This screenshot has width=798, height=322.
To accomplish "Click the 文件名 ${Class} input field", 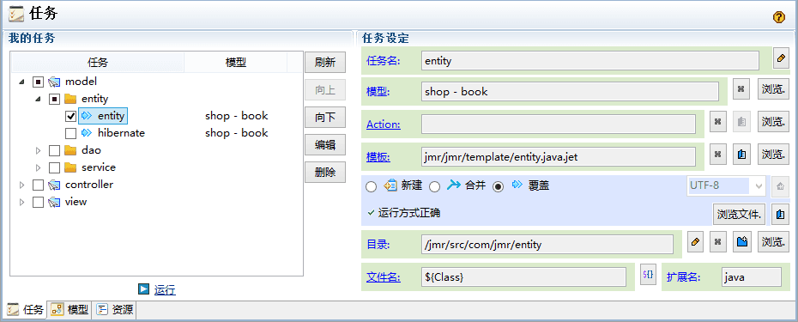I will coord(523,277).
